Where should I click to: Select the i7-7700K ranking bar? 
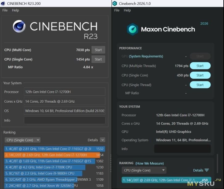tap(45, 167)
